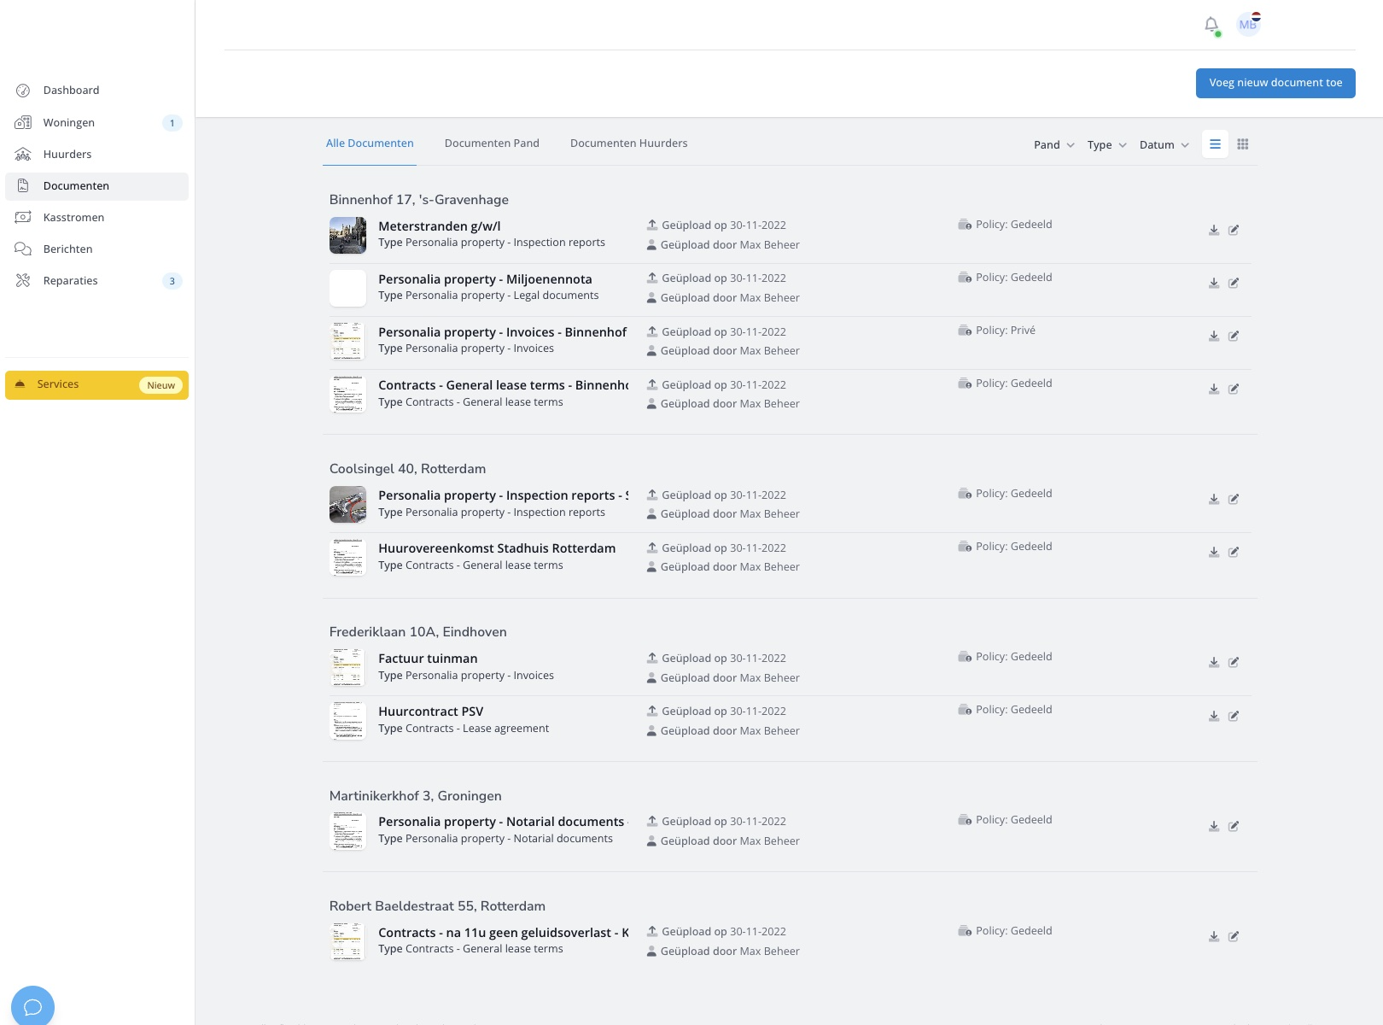Download the Martinikerkhof notarial document

(1214, 827)
